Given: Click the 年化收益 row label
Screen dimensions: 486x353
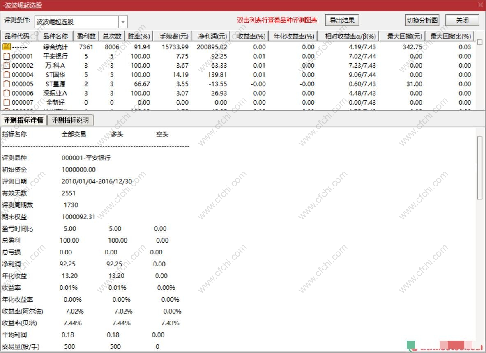Looking at the screenshot, I should tap(14, 275).
